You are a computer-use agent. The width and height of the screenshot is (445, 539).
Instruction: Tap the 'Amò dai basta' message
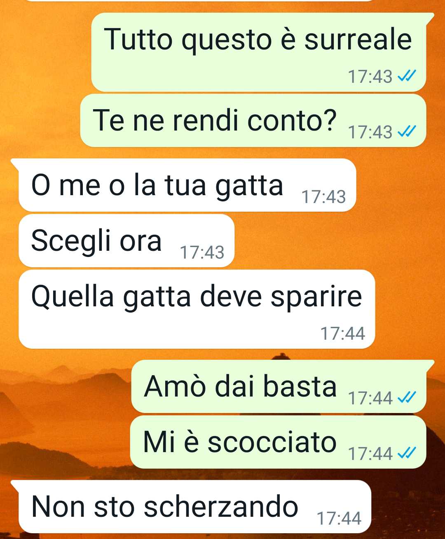279,386
